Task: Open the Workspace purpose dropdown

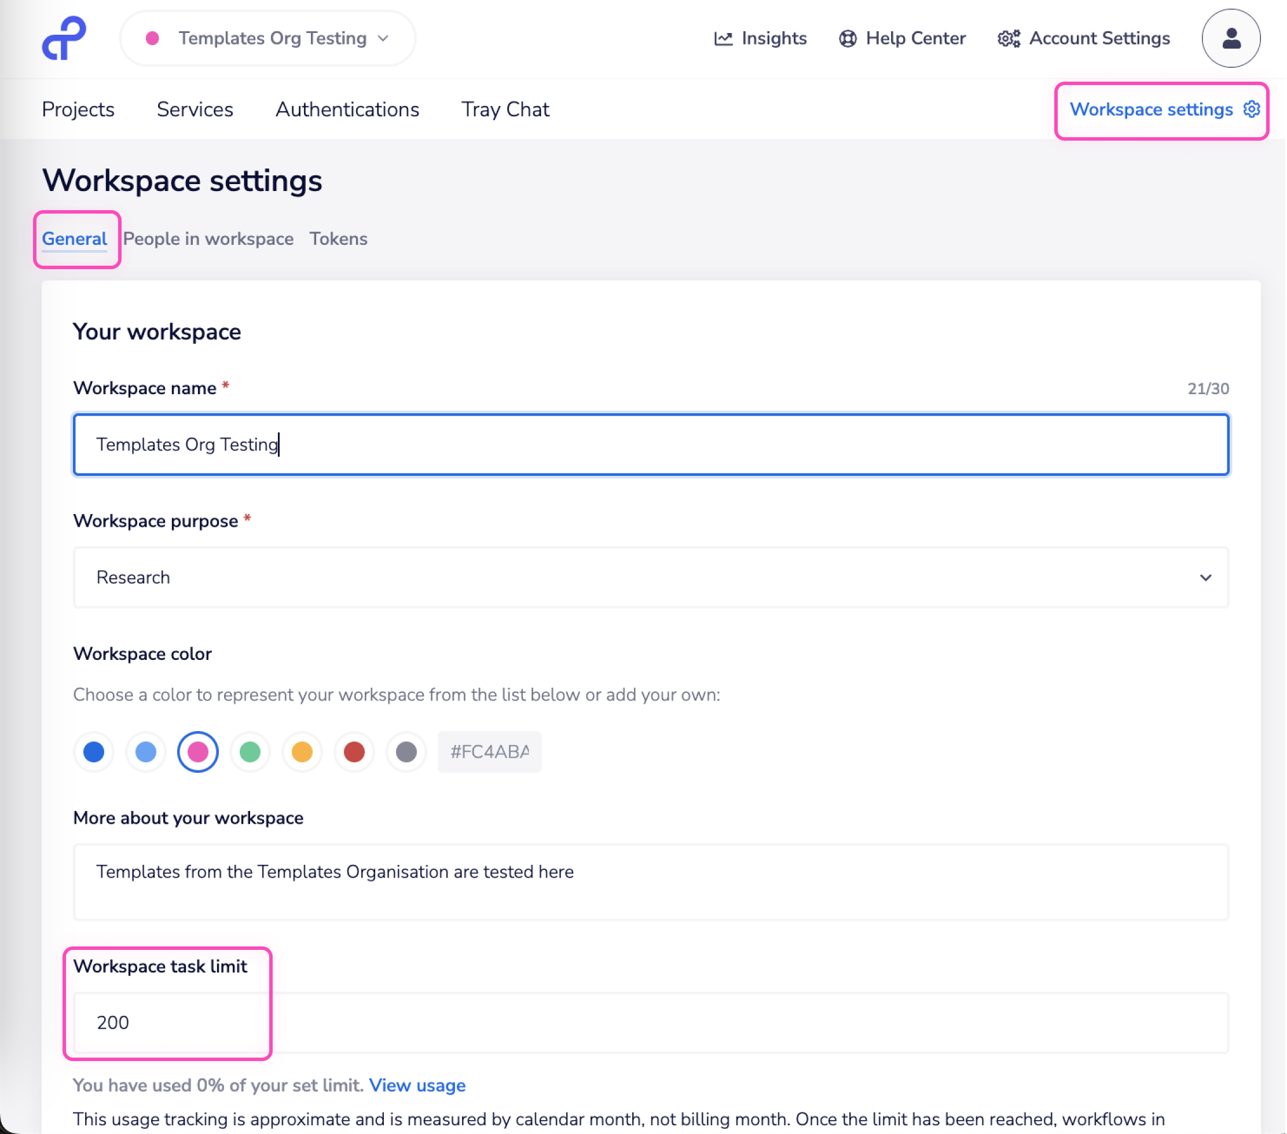Action: point(650,577)
